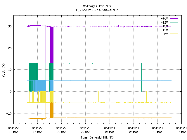Click the yellow -5V legend line sample
Viewport: 187px width, 140px height.
pyautogui.click(x=174, y=34)
